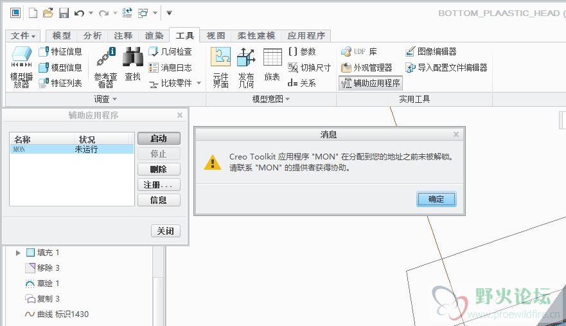This screenshot has width=566, height=326.
Task: Switch to the 柔性建模 tab
Action: [x=256, y=35]
